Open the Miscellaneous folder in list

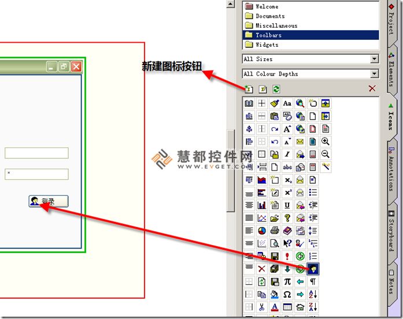tap(276, 25)
